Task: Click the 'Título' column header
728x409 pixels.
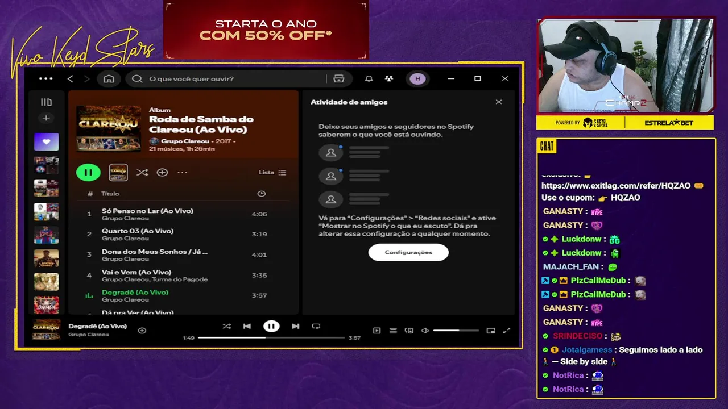Action: click(x=110, y=194)
